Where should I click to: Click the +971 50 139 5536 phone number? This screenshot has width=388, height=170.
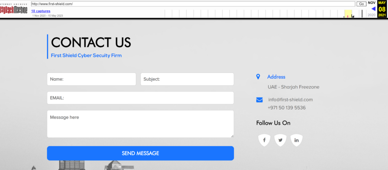click(286, 108)
